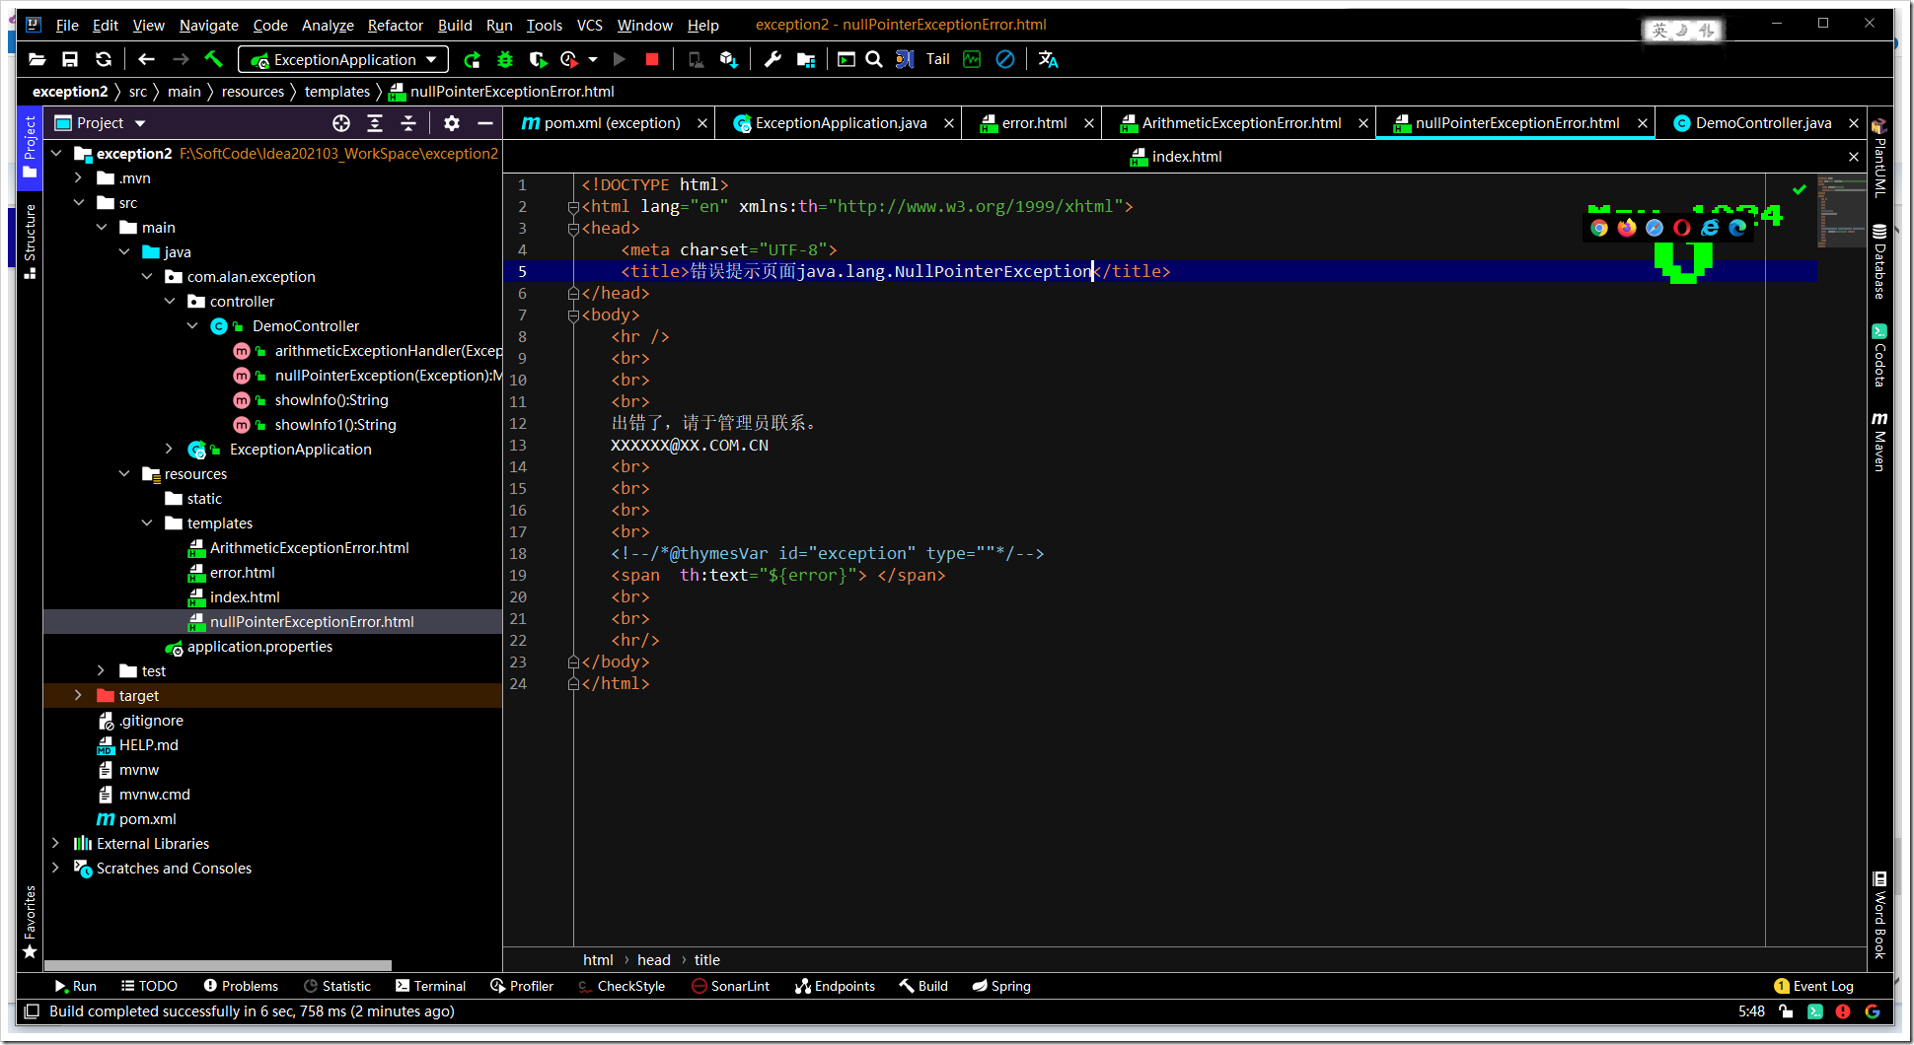Click Locate current file crosshair icon
The height and width of the screenshot is (1045, 1914).
click(341, 123)
